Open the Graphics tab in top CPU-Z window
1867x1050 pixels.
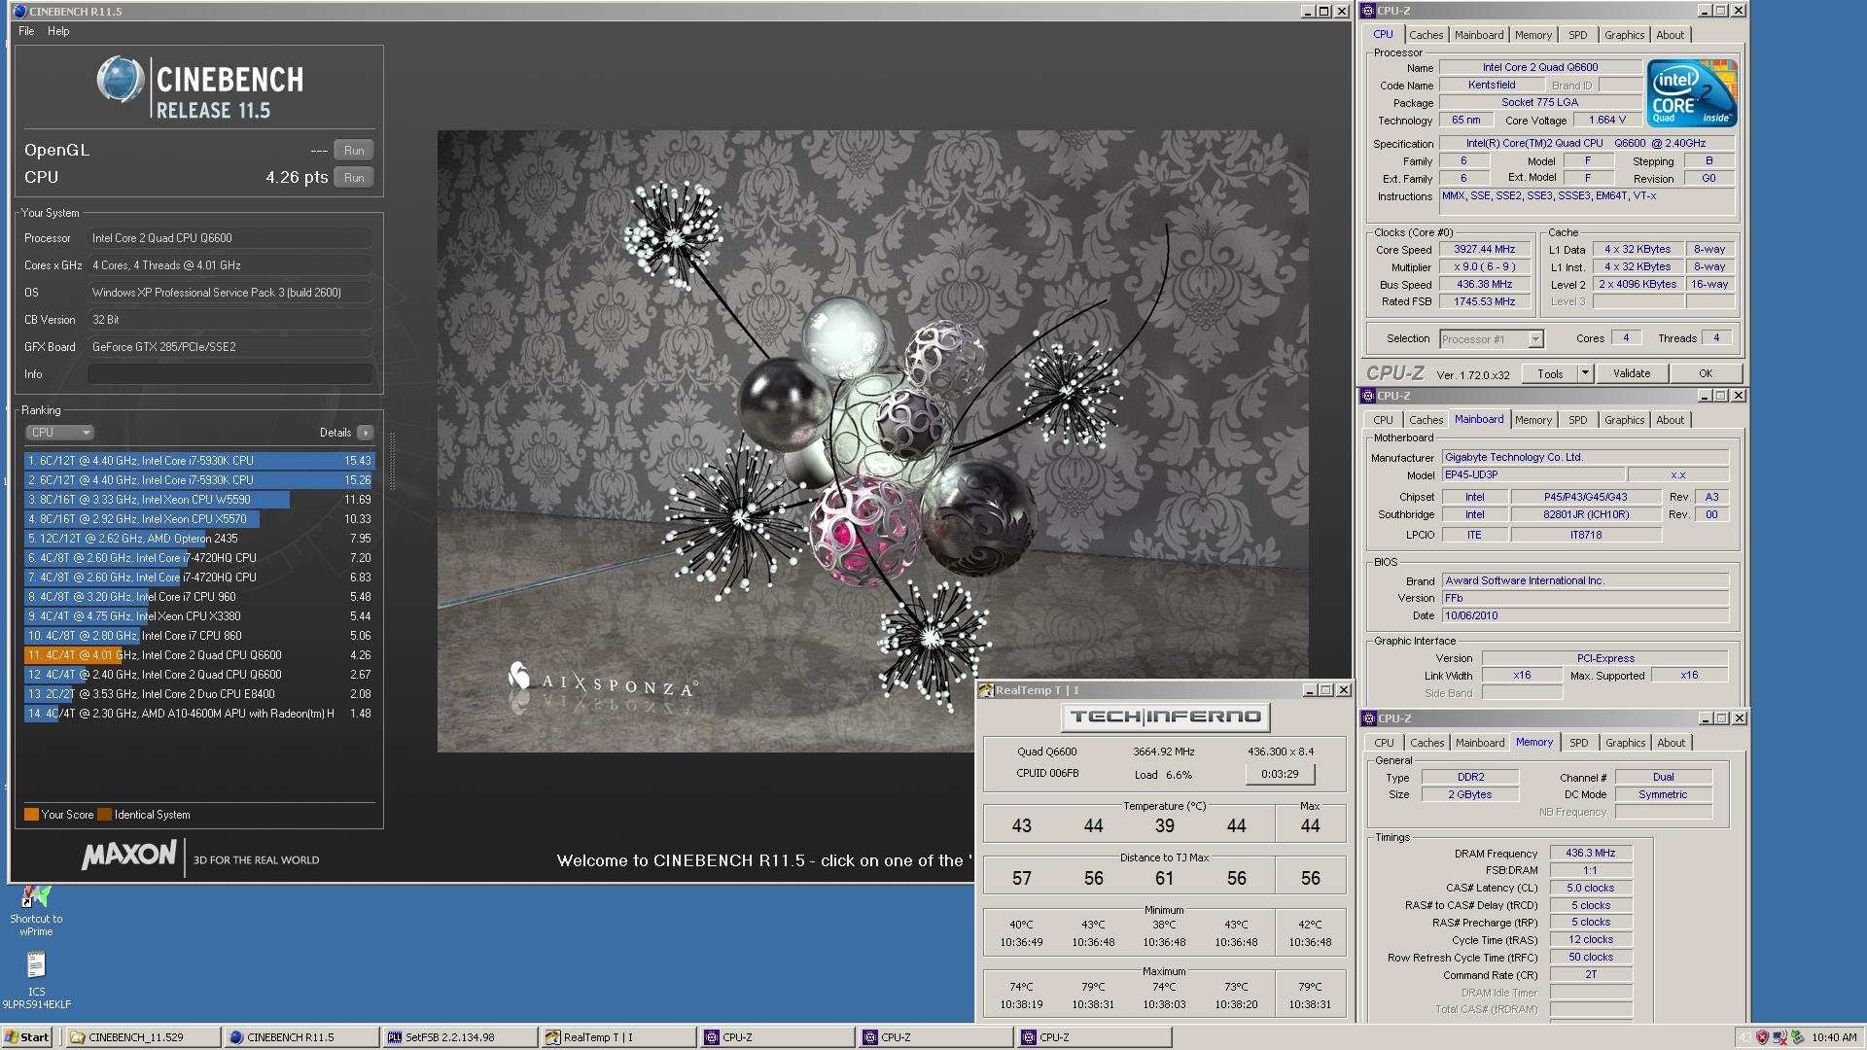tap(1624, 35)
